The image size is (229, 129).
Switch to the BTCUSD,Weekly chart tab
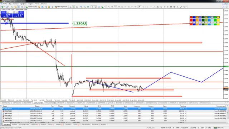[x=205, y=103]
